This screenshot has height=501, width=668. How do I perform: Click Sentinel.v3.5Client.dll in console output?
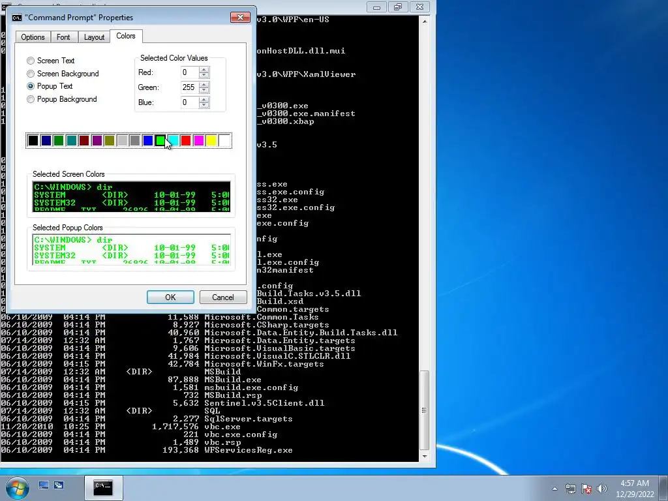[x=264, y=403]
